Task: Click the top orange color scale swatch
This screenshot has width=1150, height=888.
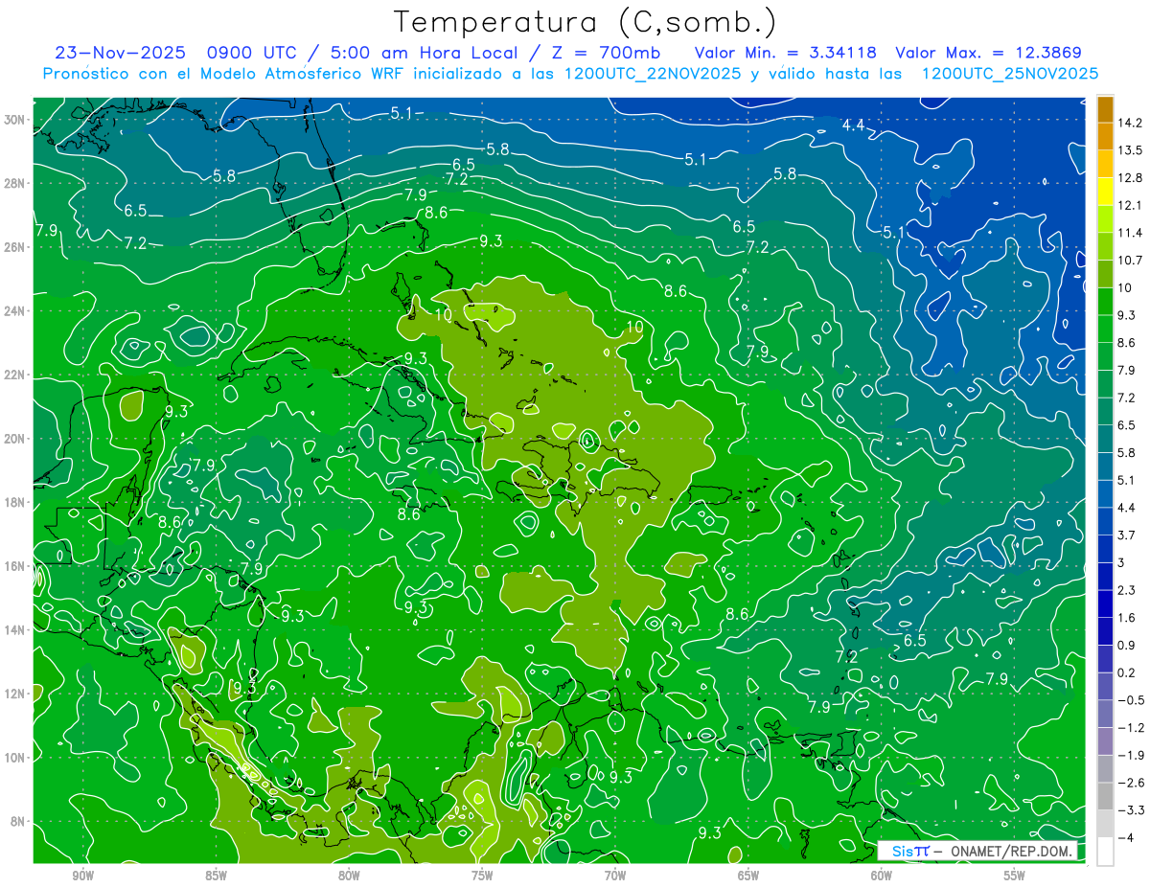Action: coord(1105,109)
